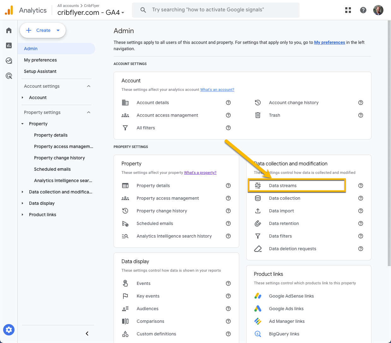Open Ad Manager links
The width and height of the screenshot is (391, 343).
click(x=287, y=321)
